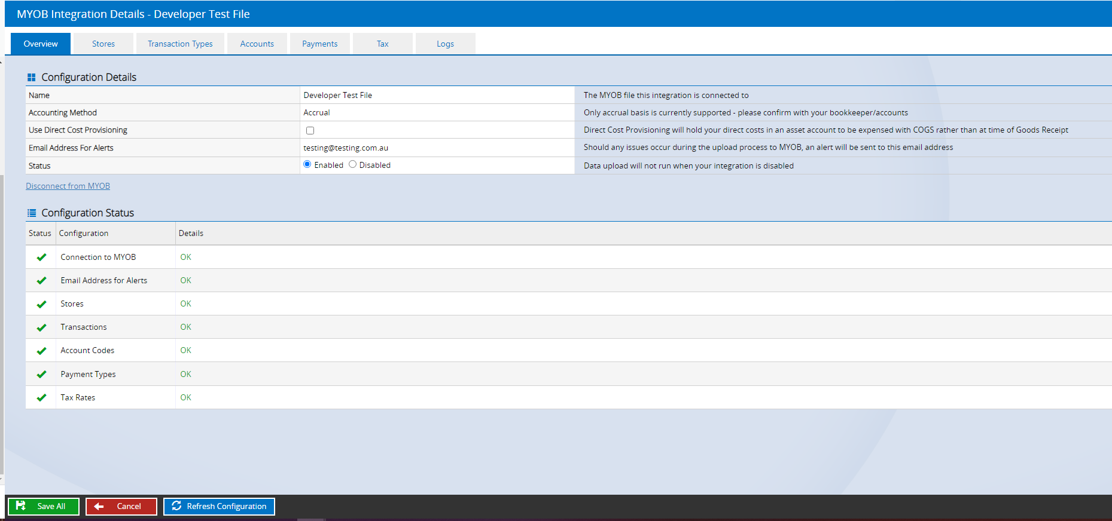Tick the Use Direct Cost Provisioning checkbox
The height and width of the screenshot is (521, 1112).
(310, 130)
